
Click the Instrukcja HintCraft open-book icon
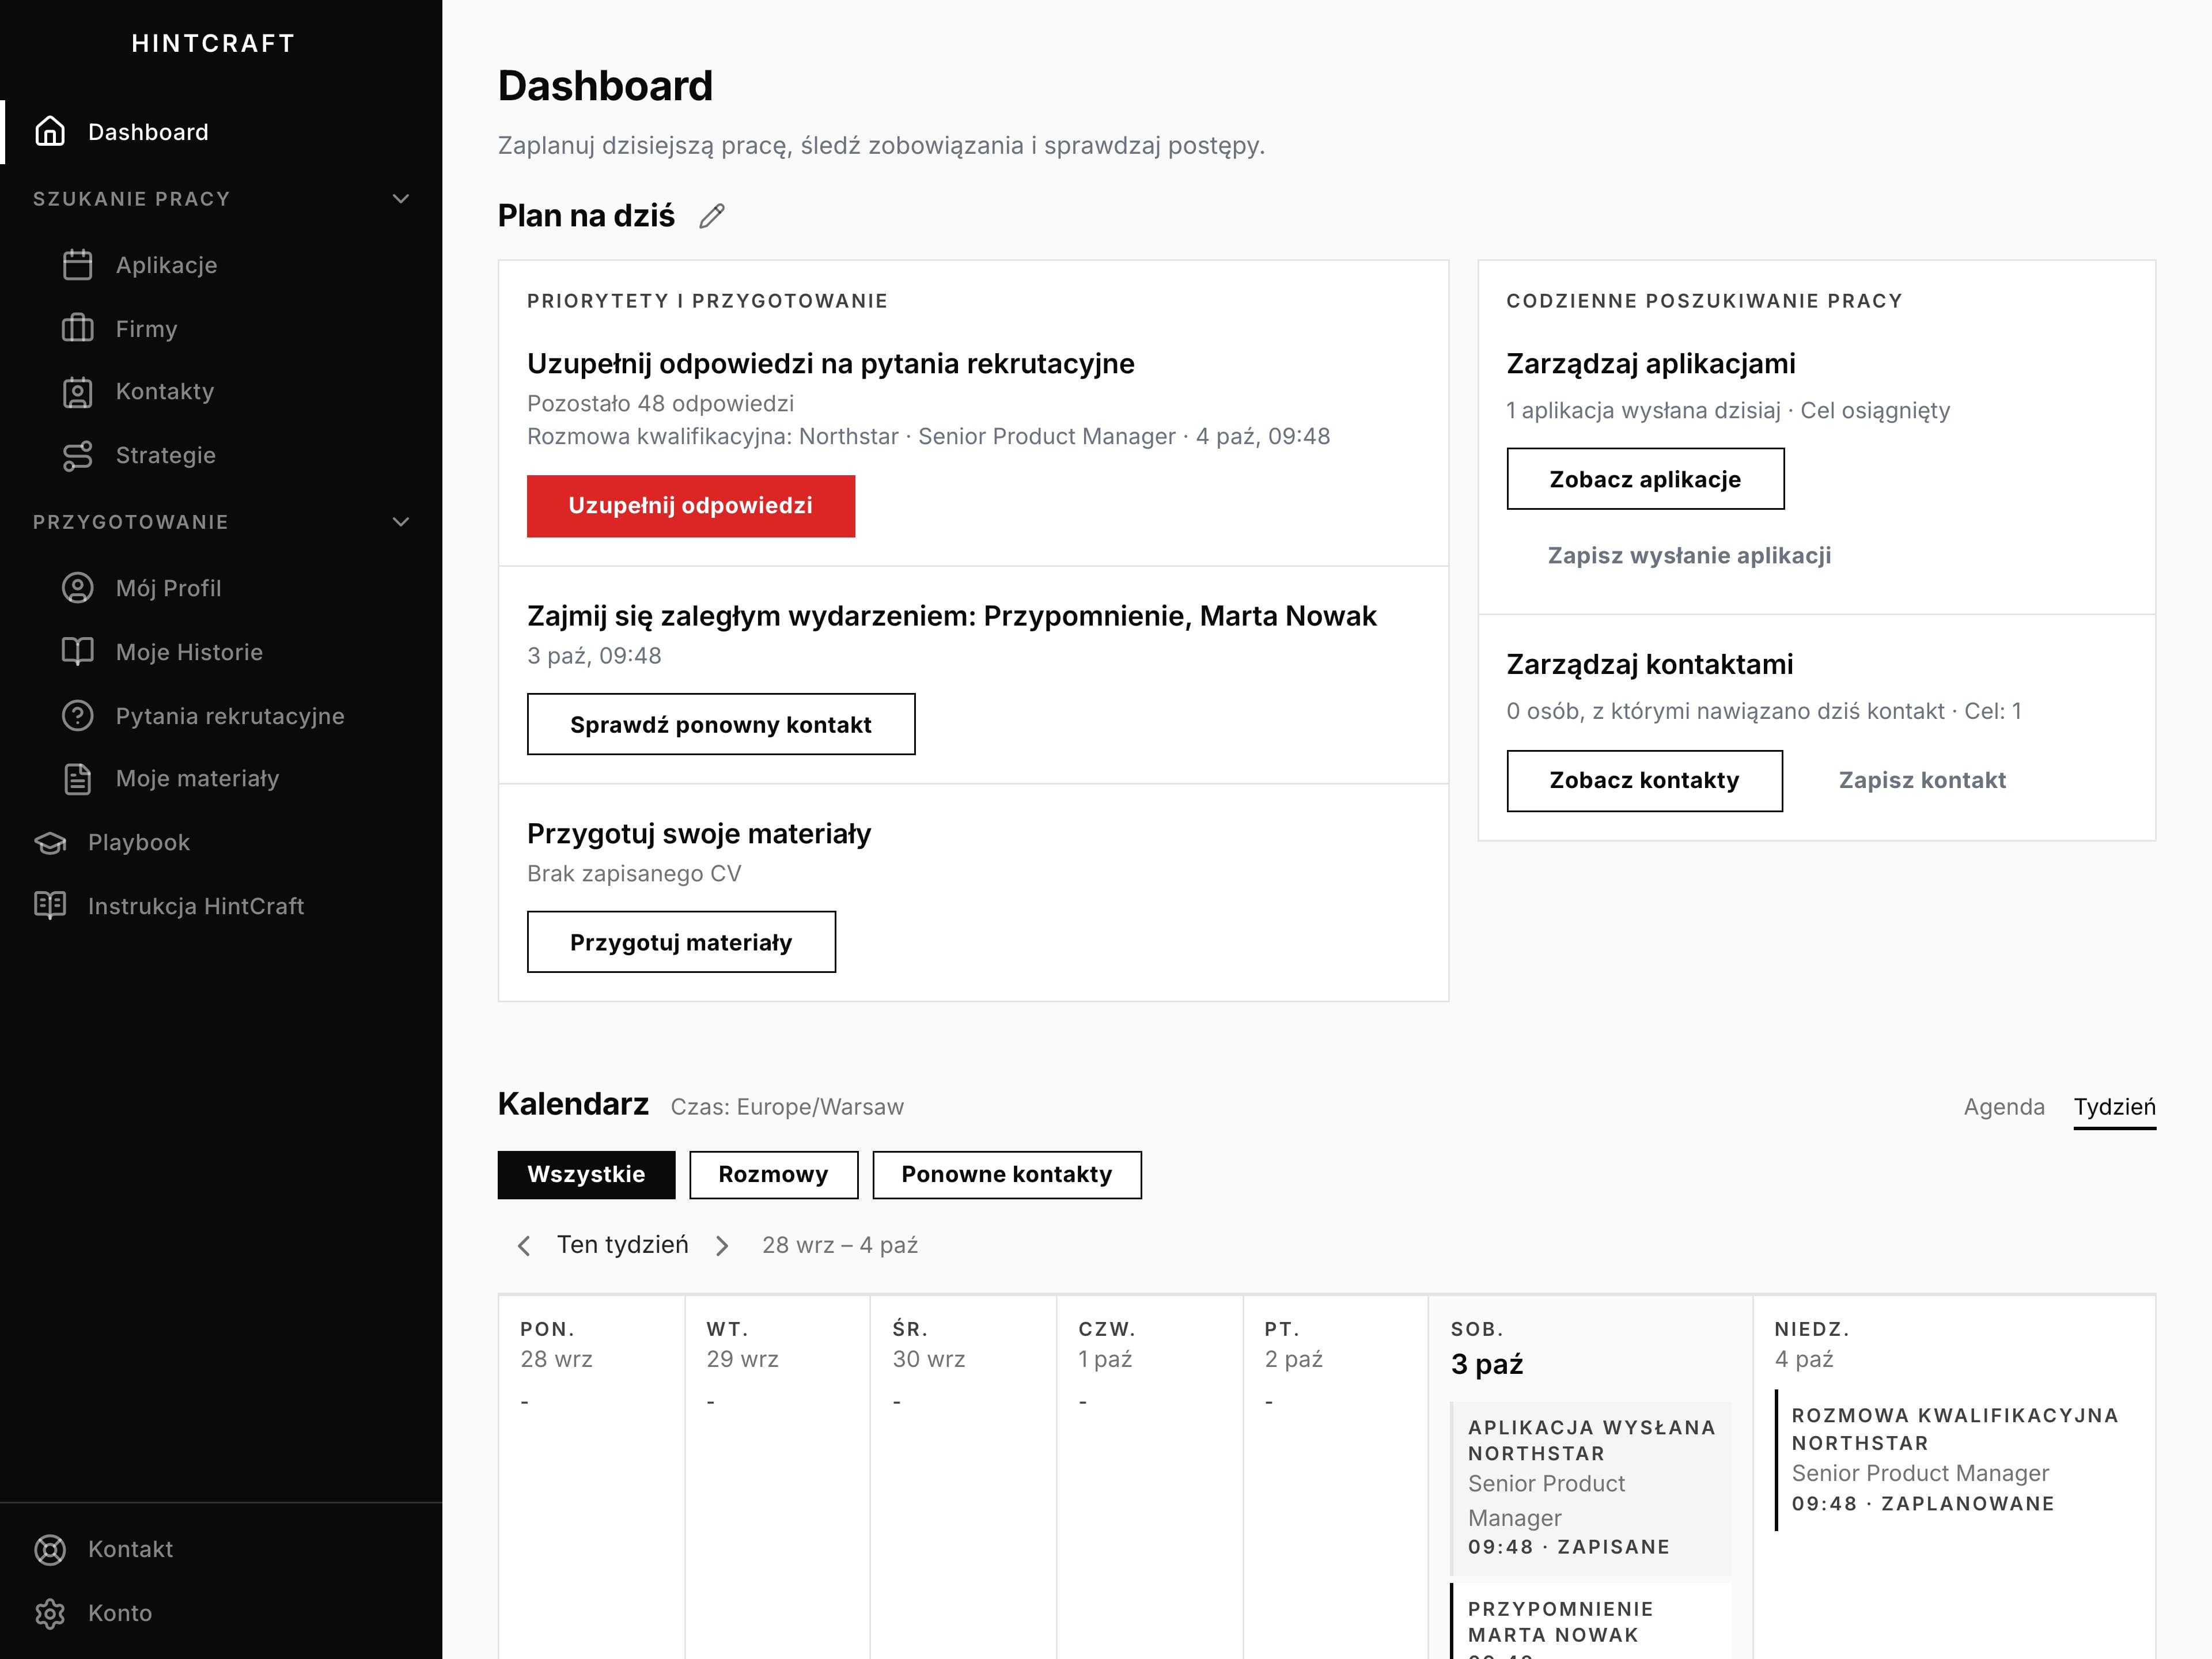50,906
